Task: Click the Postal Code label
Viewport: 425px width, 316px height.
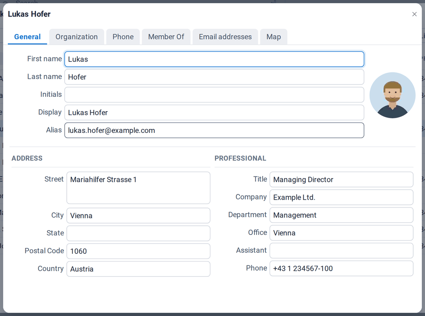Action: coord(44,251)
